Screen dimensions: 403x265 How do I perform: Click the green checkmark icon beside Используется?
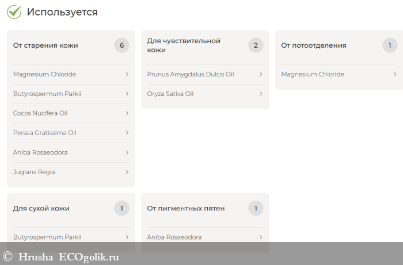click(14, 12)
